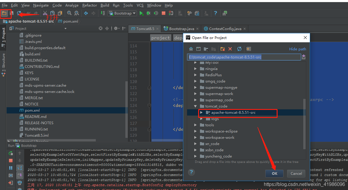This screenshot has width=348, height=190.
Task: Open the File menu
Action: tap(5, 5)
